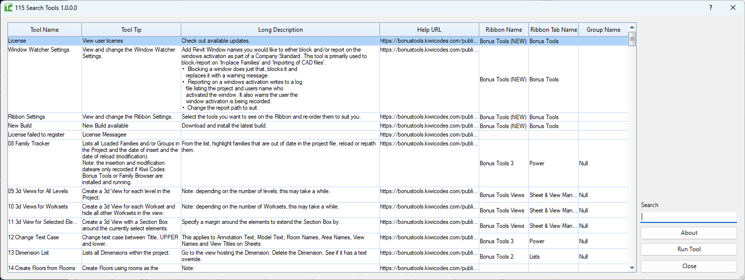Click the 'License Messagee' tool tip cell
This screenshot has width=745, height=280.
(132, 135)
